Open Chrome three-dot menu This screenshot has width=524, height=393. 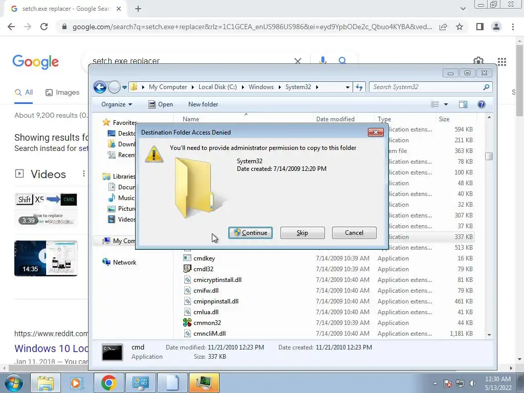click(513, 27)
